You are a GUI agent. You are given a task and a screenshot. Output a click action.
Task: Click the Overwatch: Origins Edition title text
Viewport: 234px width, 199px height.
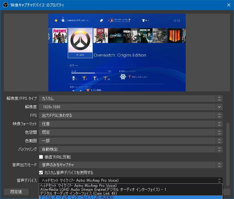(x=120, y=55)
